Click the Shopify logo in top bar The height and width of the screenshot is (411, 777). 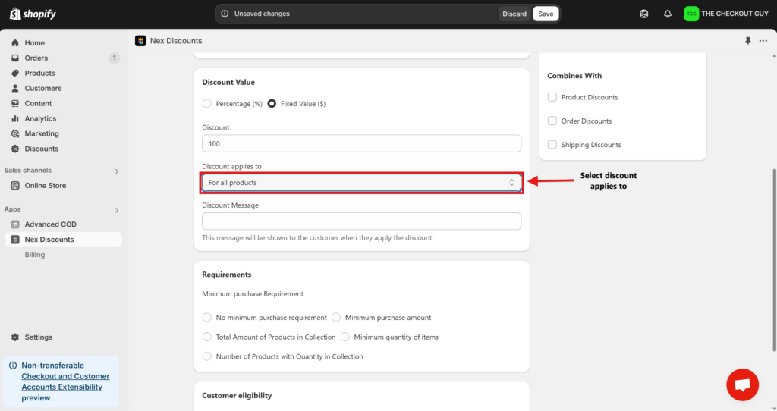coord(33,14)
